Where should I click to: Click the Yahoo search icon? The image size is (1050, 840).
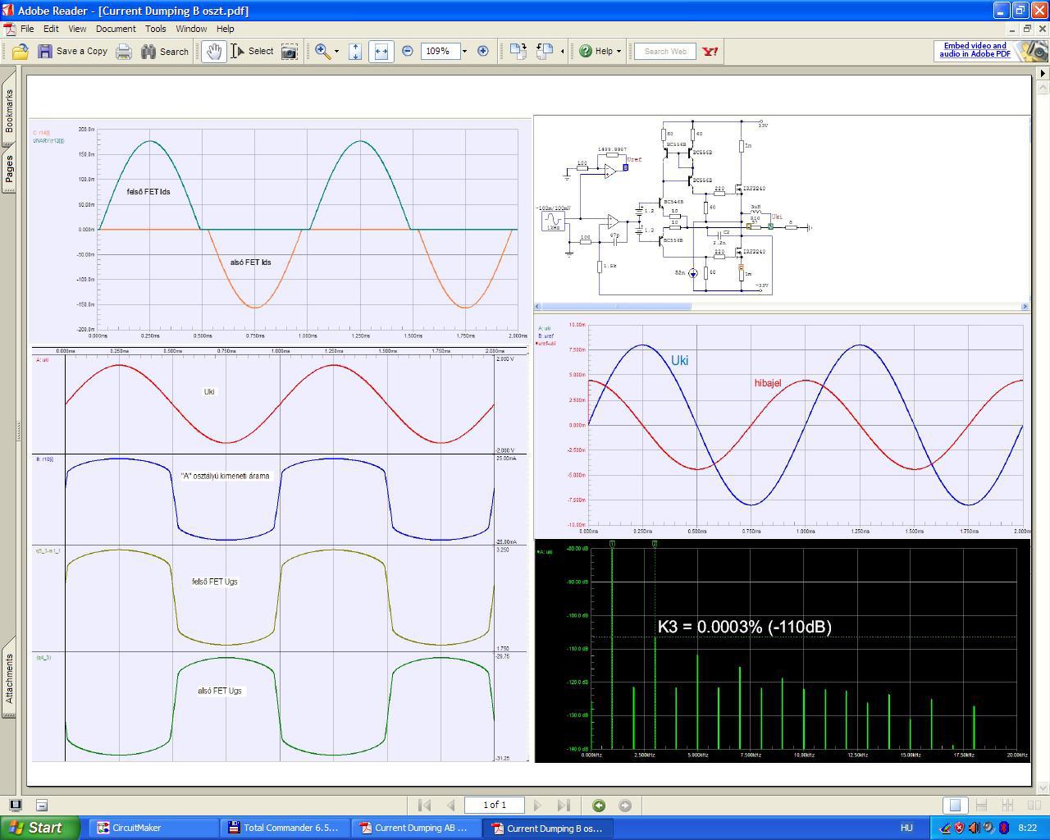(x=710, y=51)
